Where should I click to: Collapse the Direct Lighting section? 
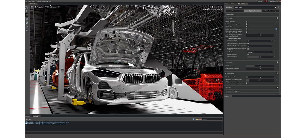[x=225, y=18]
